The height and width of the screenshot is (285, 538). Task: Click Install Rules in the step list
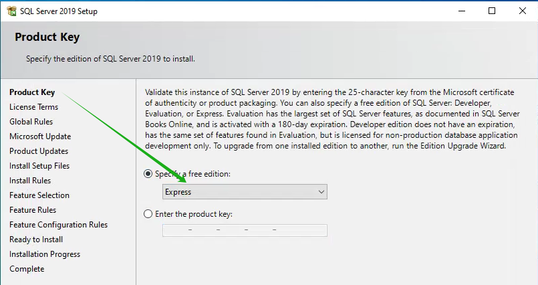click(x=30, y=181)
